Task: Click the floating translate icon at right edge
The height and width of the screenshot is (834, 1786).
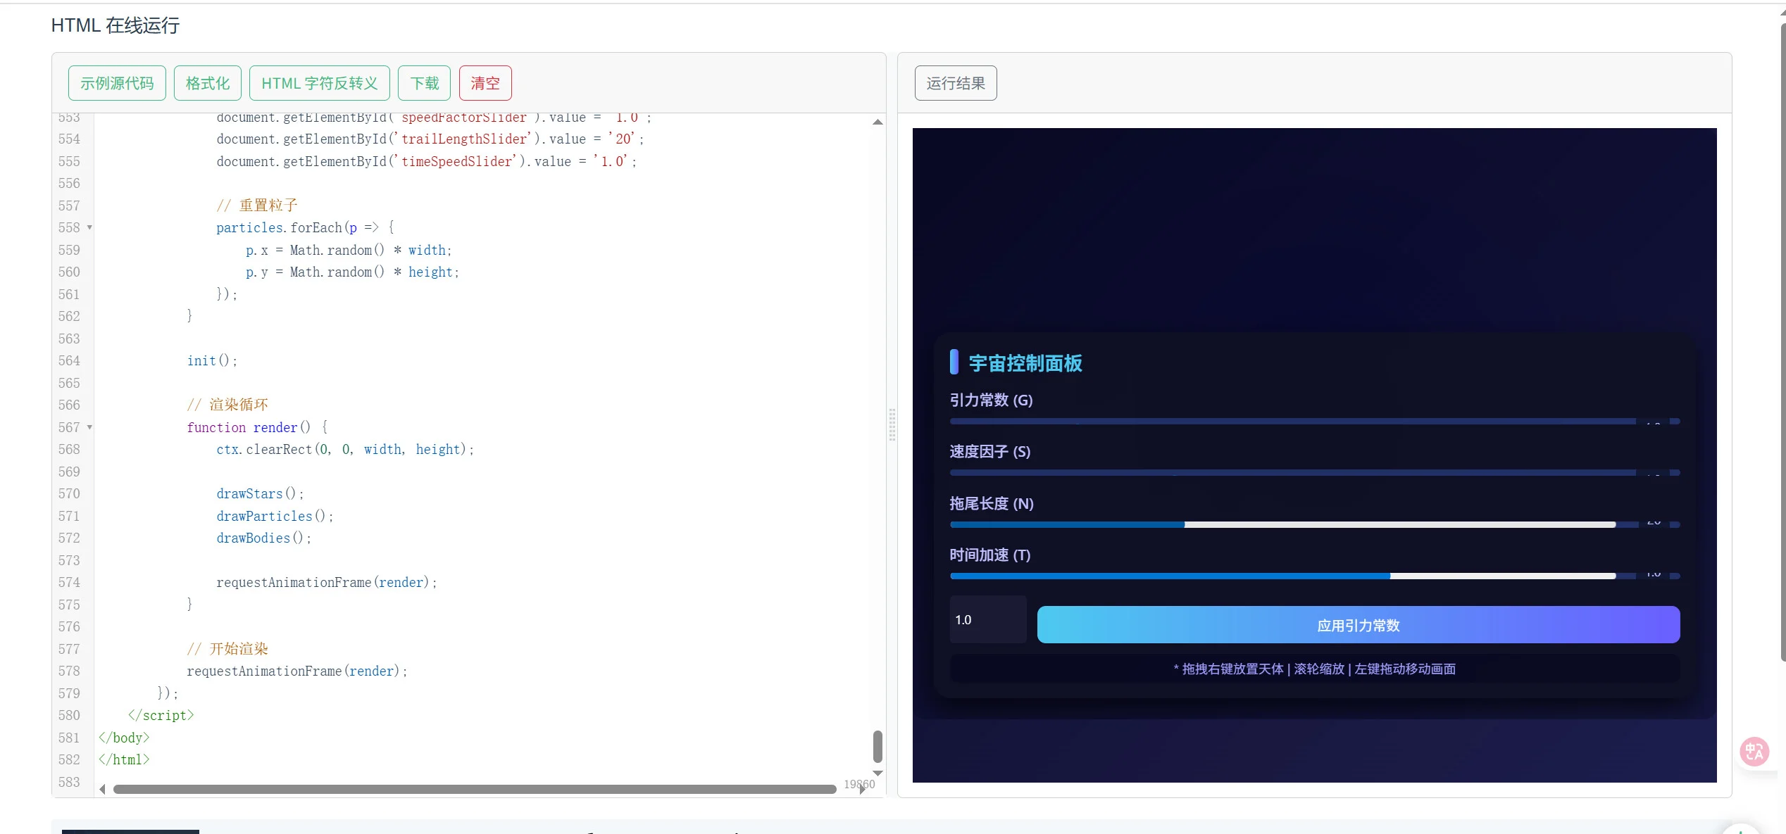Action: coord(1754,752)
